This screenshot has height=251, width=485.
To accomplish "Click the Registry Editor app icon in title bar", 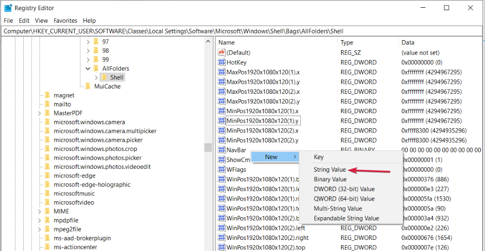I will [x=8, y=8].
